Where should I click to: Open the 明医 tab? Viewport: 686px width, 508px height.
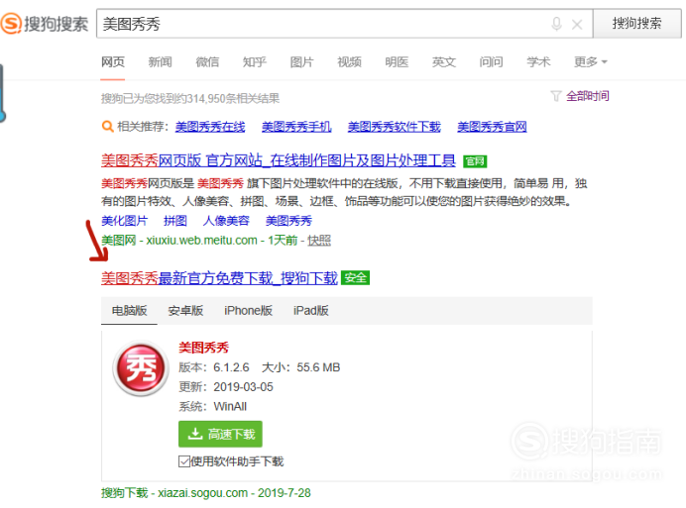pyautogui.click(x=397, y=61)
